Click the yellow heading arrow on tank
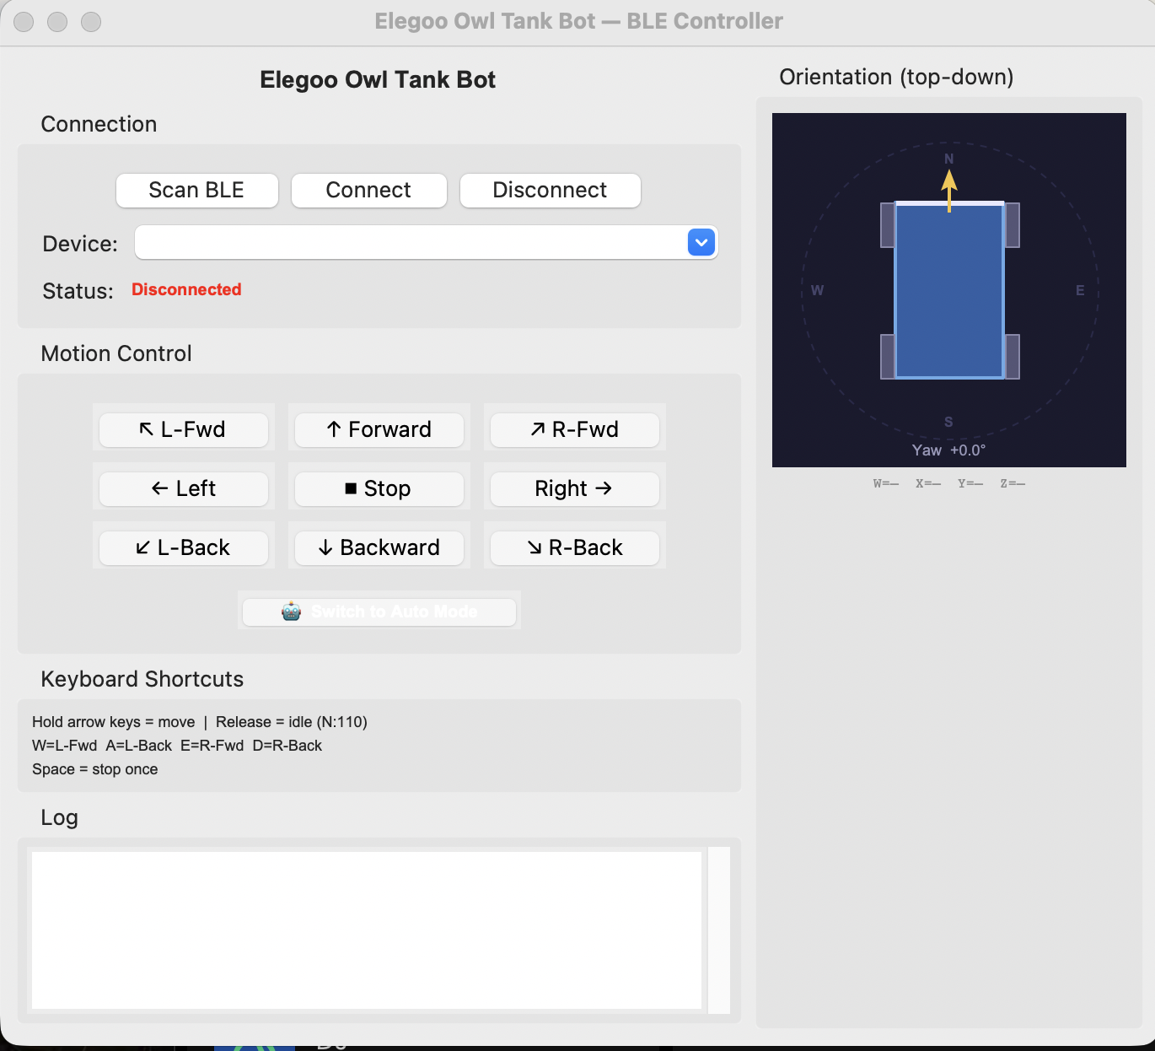This screenshot has height=1051, width=1155. [949, 191]
